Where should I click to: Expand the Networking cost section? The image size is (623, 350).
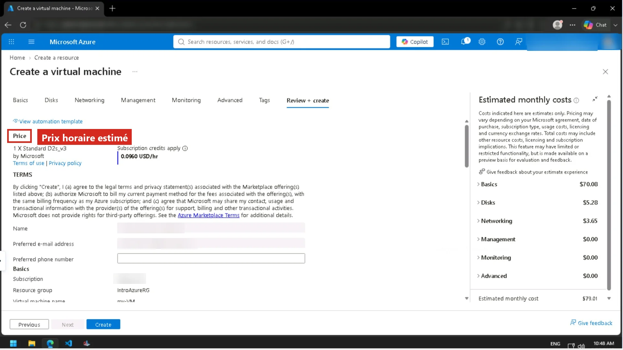478,221
